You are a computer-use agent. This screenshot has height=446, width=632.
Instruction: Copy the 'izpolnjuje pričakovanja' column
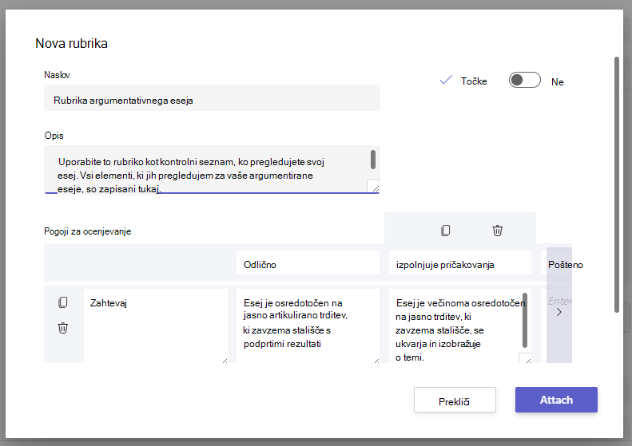coord(445,231)
